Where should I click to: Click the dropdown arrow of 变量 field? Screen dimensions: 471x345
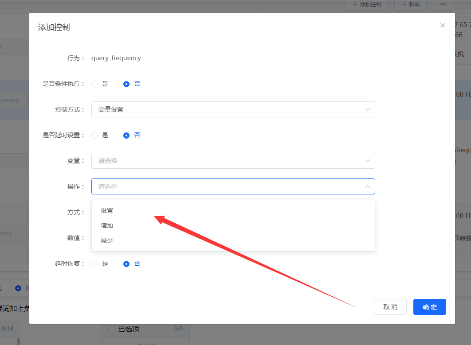pos(367,161)
